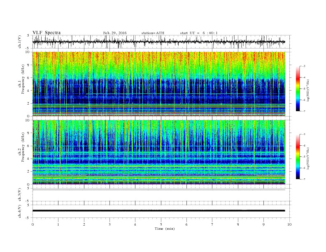This screenshot has width=326, height=252.
Task: Select the date text "Feb. 29, 2016"
Action: click(115, 33)
